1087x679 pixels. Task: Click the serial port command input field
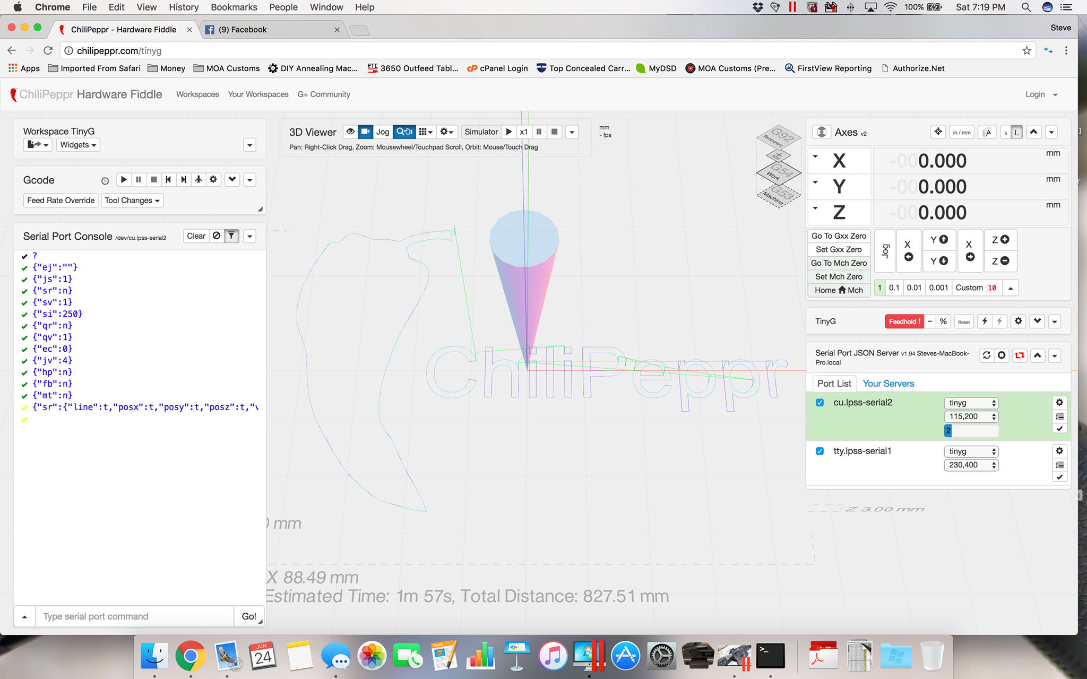[x=134, y=616]
